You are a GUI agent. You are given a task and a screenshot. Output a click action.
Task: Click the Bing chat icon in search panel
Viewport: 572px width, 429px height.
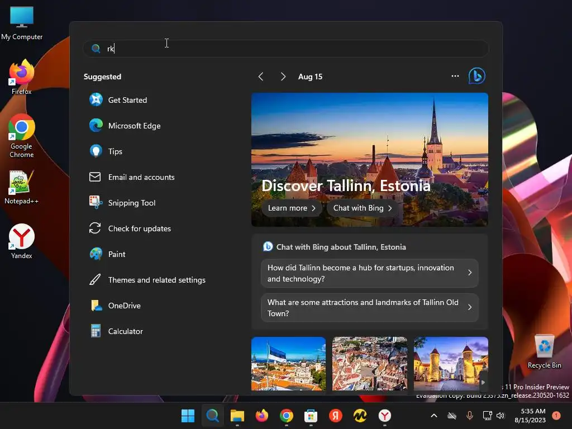[477, 76]
